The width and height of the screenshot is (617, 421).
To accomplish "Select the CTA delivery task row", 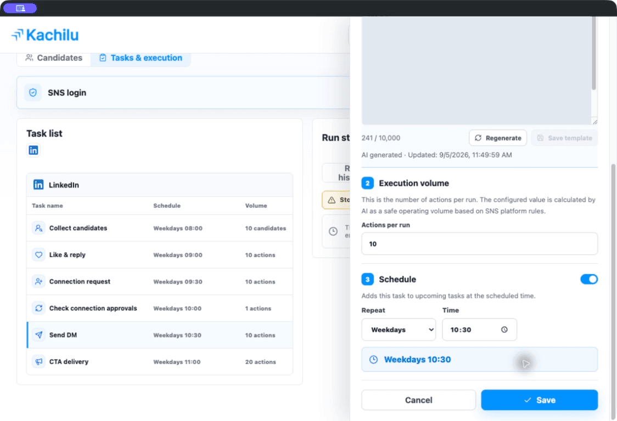I will 159,362.
